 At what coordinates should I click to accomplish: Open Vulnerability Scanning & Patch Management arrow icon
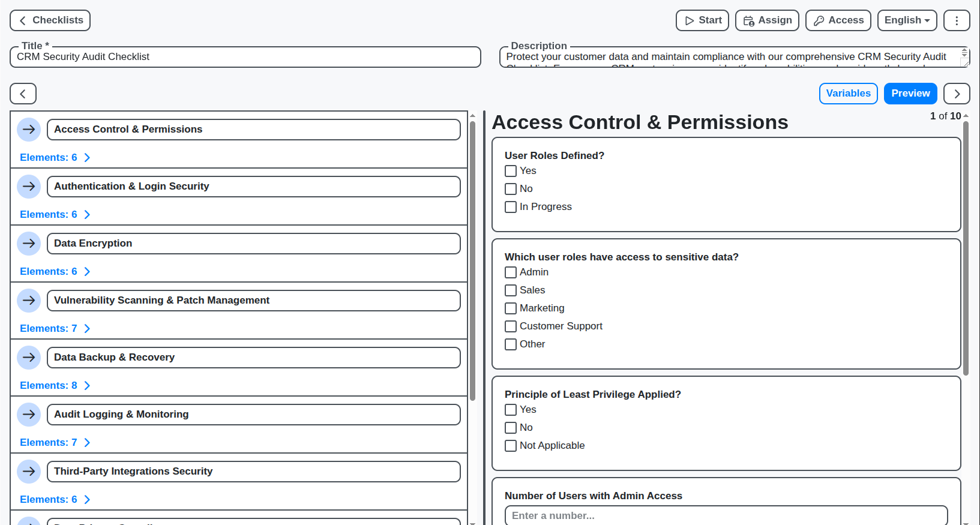coord(29,301)
